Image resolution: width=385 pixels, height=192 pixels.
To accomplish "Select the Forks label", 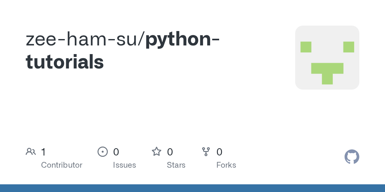I will click(x=226, y=165).
